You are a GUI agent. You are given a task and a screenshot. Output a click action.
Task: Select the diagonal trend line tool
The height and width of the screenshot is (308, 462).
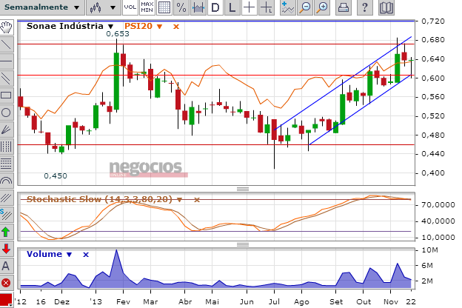(6, 44)
